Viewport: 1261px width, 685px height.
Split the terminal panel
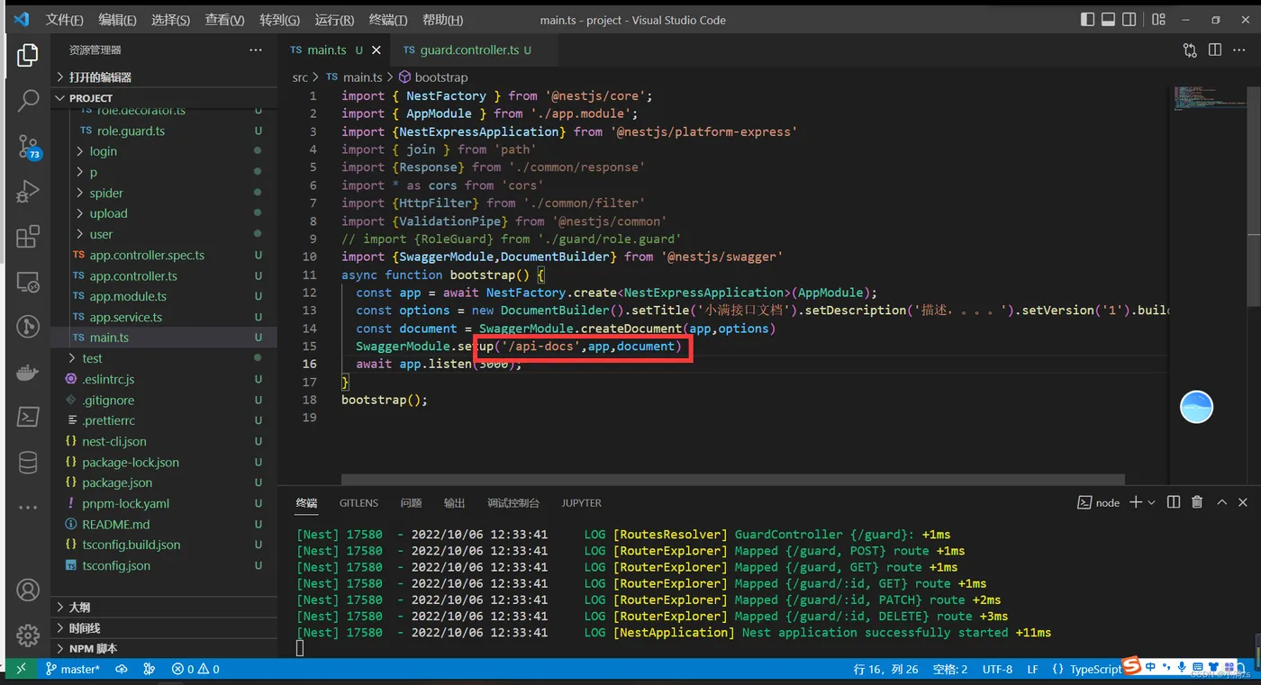[1174, 502]
